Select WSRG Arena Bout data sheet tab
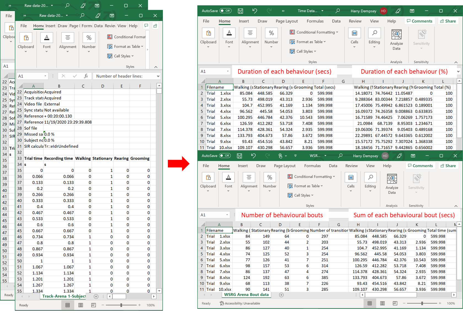Image resolution: width=463 pixels, height=314 pixels. coord(246,295)
